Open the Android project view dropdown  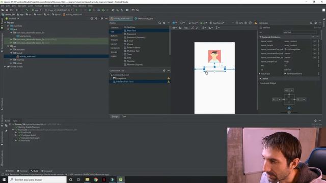click(13, 18)
